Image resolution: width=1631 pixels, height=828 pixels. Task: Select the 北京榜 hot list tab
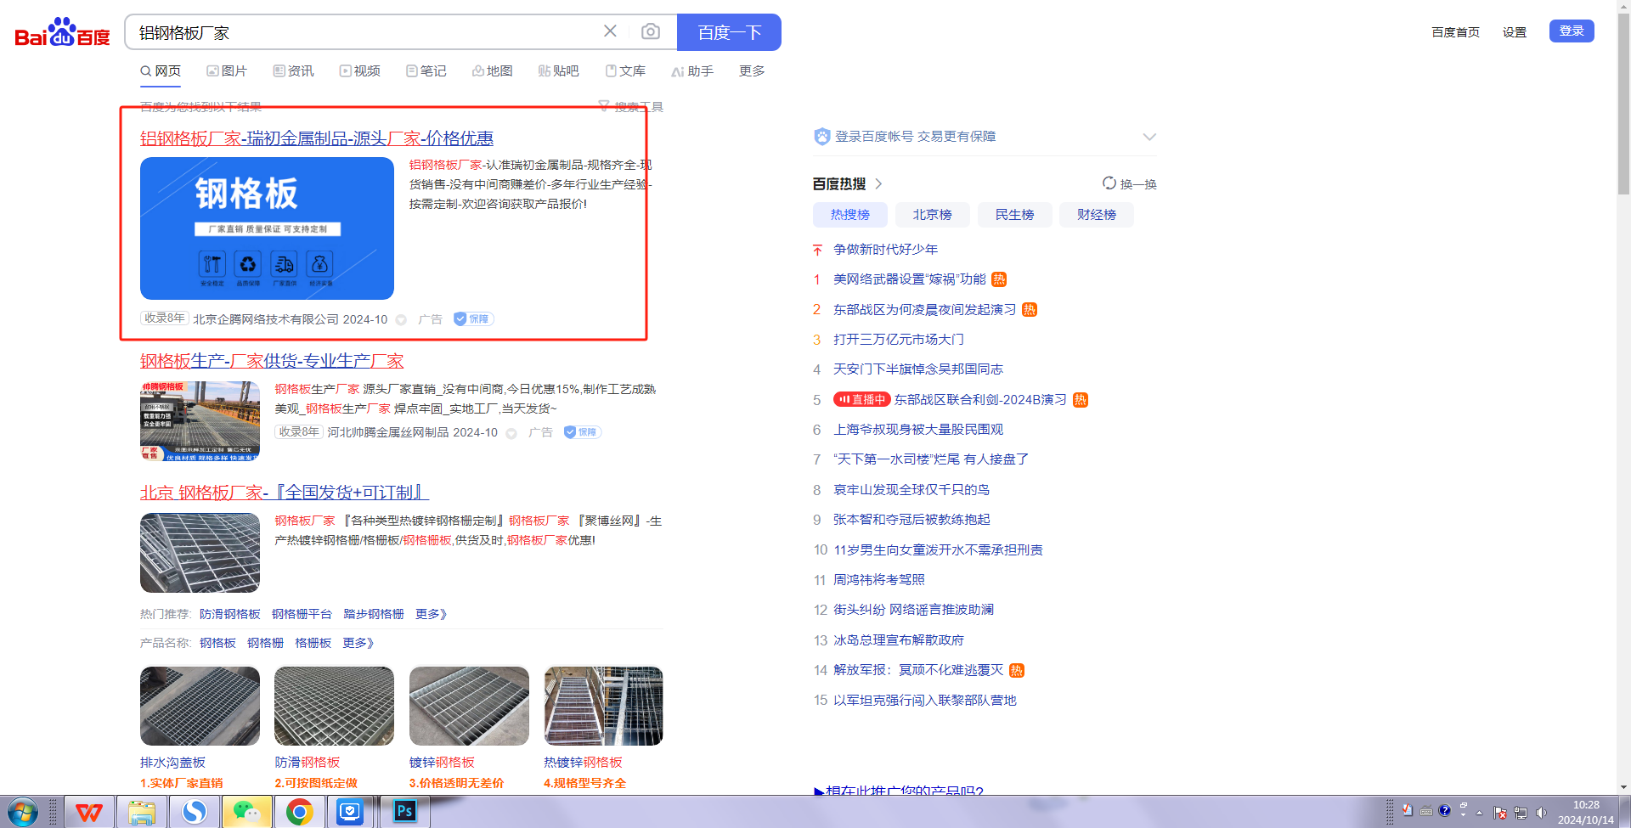(x=932, y=215)
